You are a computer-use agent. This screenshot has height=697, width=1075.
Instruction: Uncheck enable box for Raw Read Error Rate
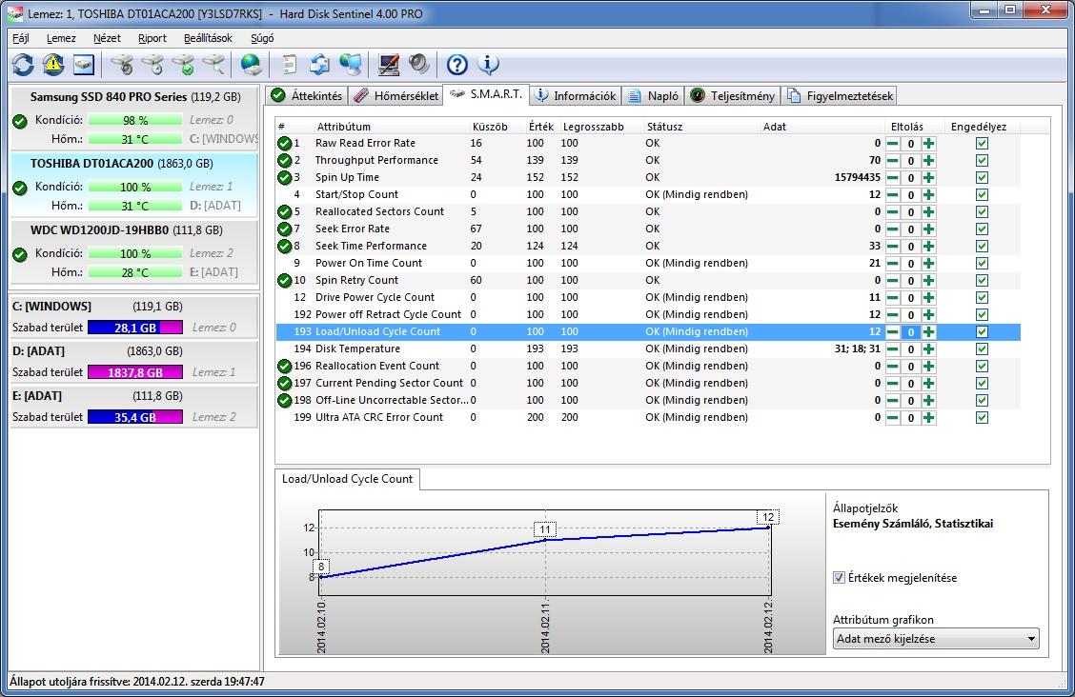[982, 143]
